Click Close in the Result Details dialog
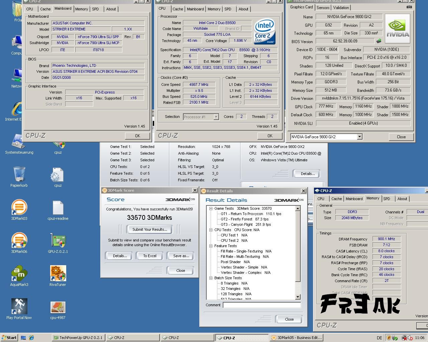The height and width of the screenshot is (342, 428). coord(289,319)
